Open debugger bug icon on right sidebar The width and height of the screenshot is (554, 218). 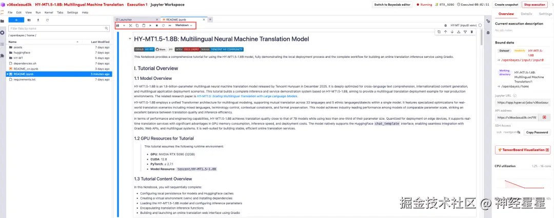[488, 32]
